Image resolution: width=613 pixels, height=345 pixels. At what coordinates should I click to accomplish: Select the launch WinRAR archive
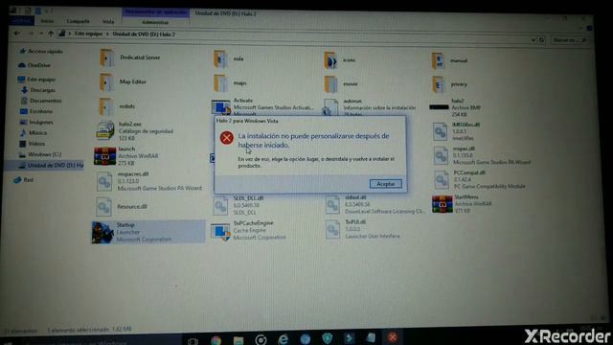pos(126,155)
